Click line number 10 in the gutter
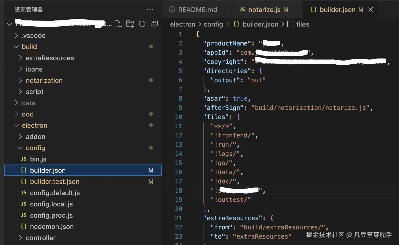Screen dimensions: 399x245 [x=178, y=117]
